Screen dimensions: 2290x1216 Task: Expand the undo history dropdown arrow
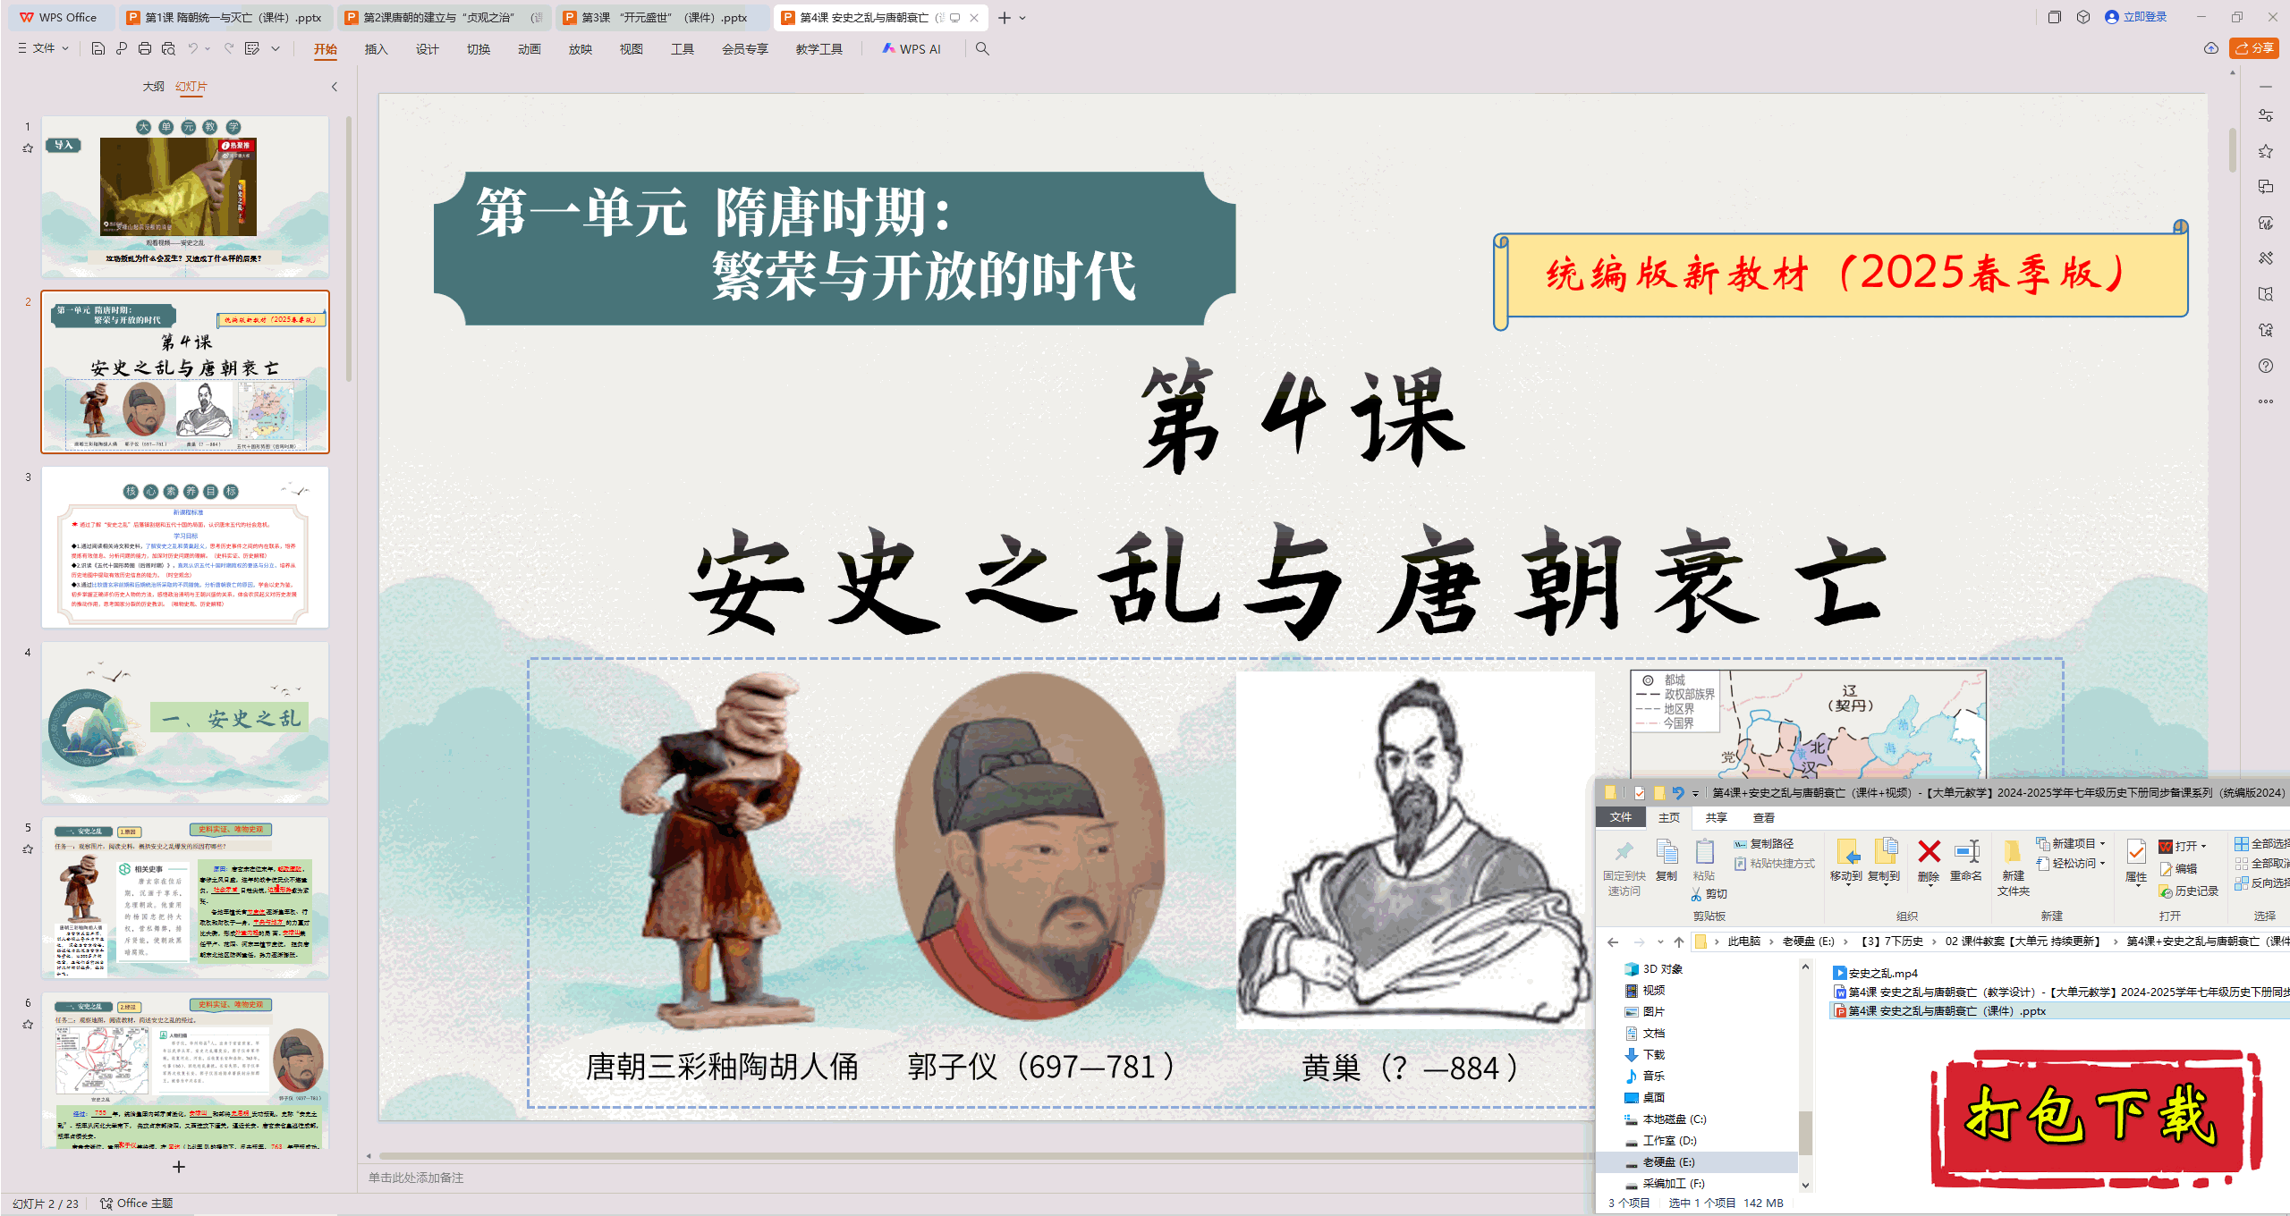(208, 48)
